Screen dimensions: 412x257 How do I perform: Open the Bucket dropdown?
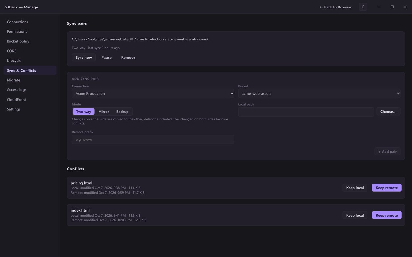coord(319,93)
